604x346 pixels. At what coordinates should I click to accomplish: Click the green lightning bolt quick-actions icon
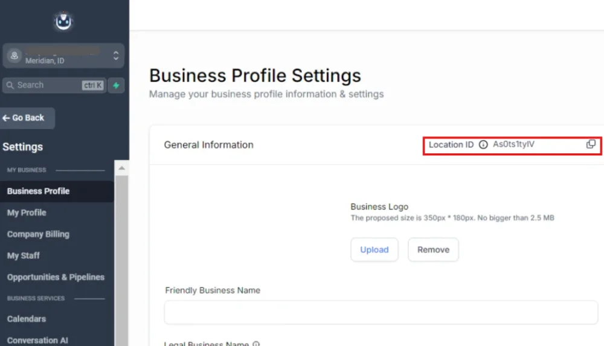(x=116, y=85)
